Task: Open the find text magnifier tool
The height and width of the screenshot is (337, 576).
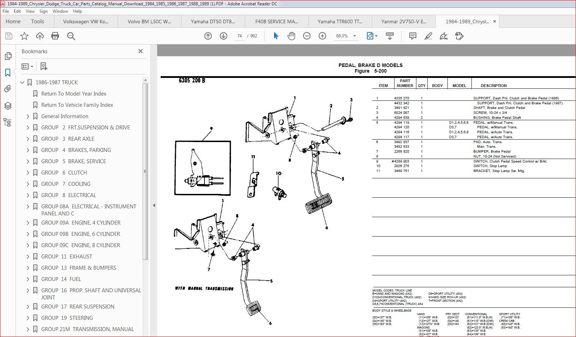Action: (71, 36)
